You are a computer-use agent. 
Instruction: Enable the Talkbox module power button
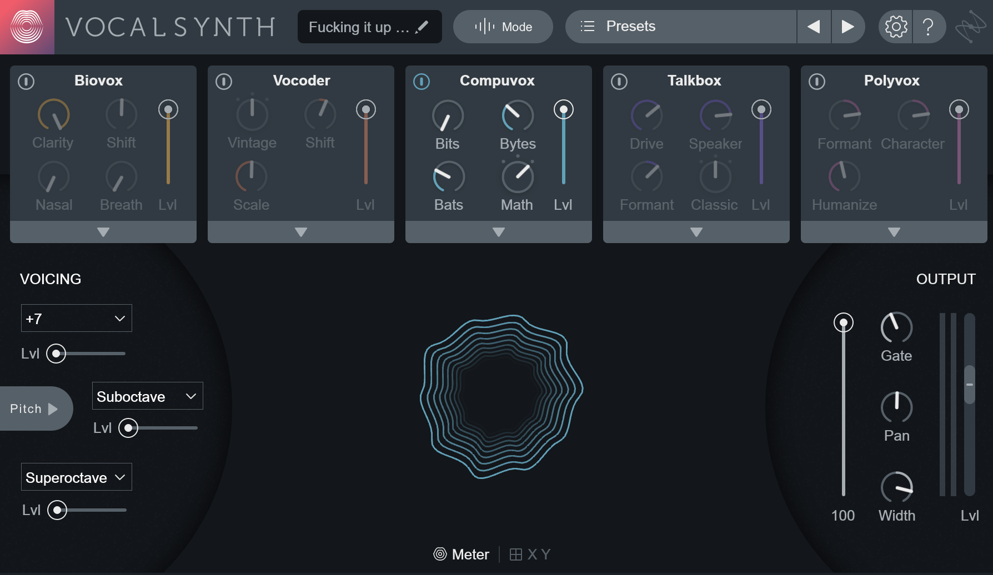click(x=619, y=82)
